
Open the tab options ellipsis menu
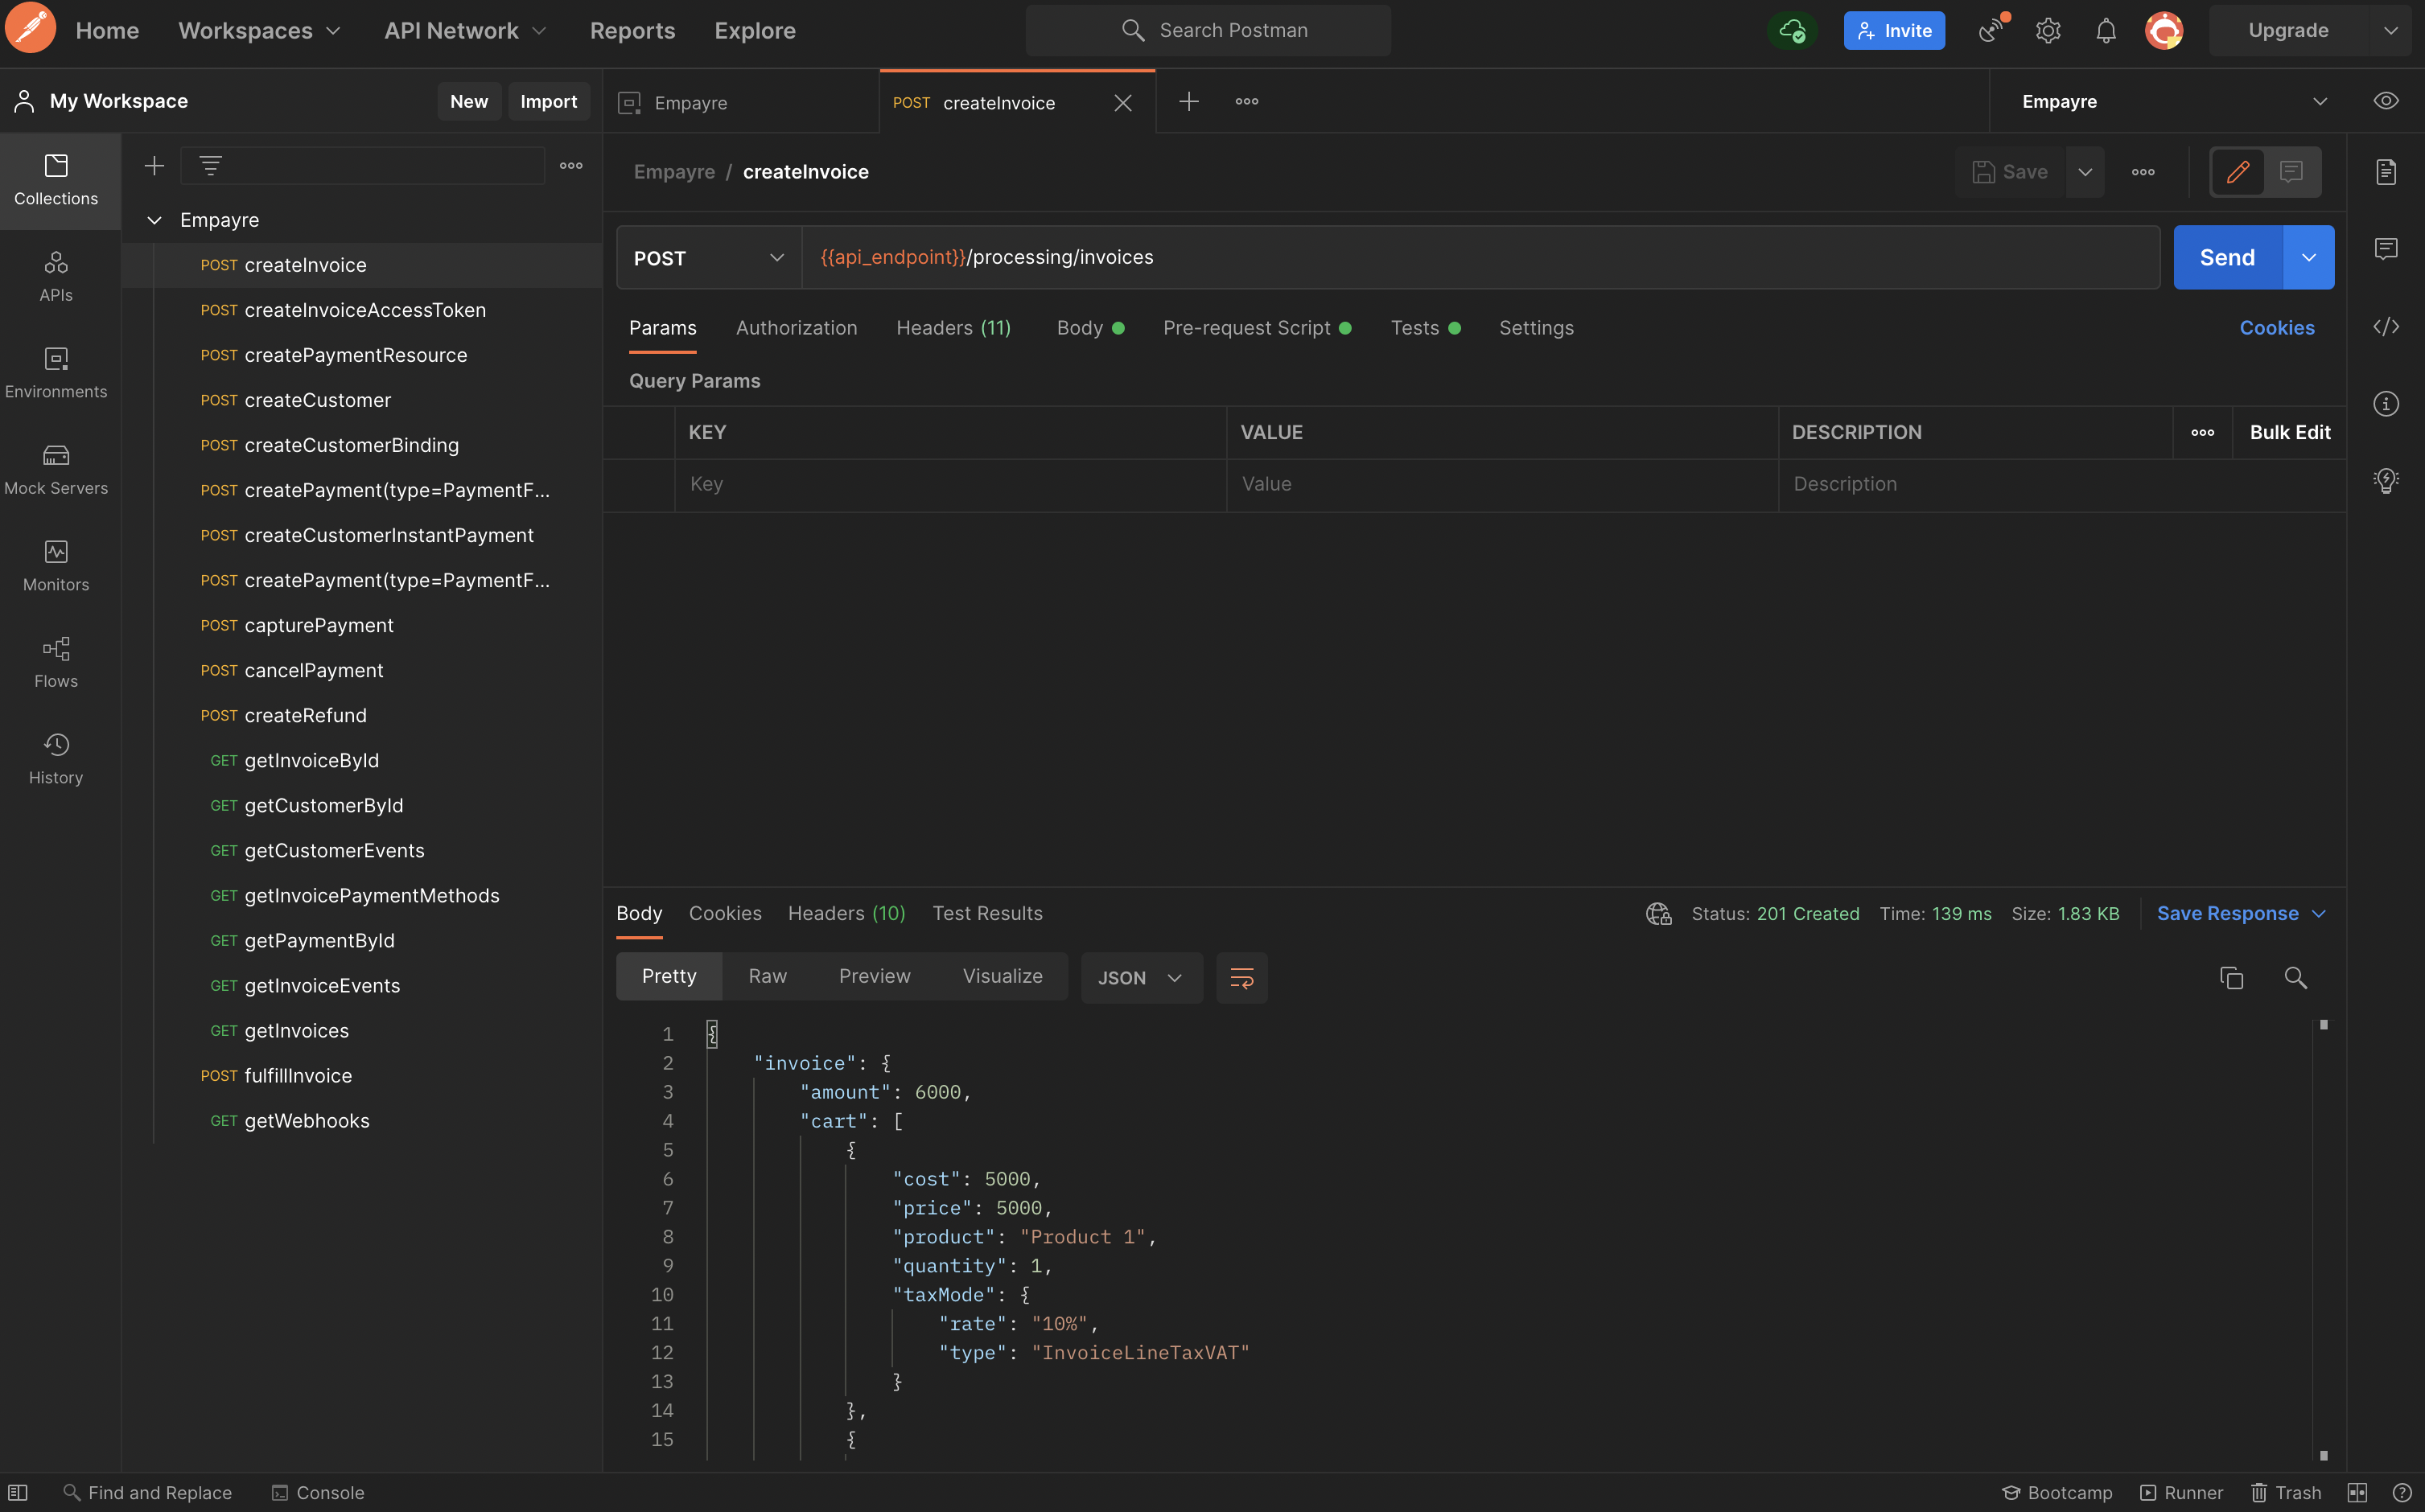(x=1246, y=101)
